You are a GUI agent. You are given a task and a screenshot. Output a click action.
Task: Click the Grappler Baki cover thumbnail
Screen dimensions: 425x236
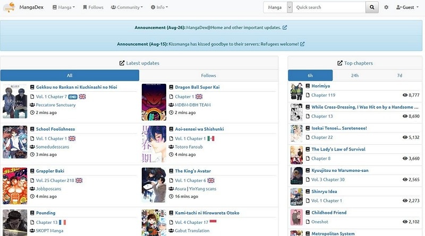(x=15, y=186)
